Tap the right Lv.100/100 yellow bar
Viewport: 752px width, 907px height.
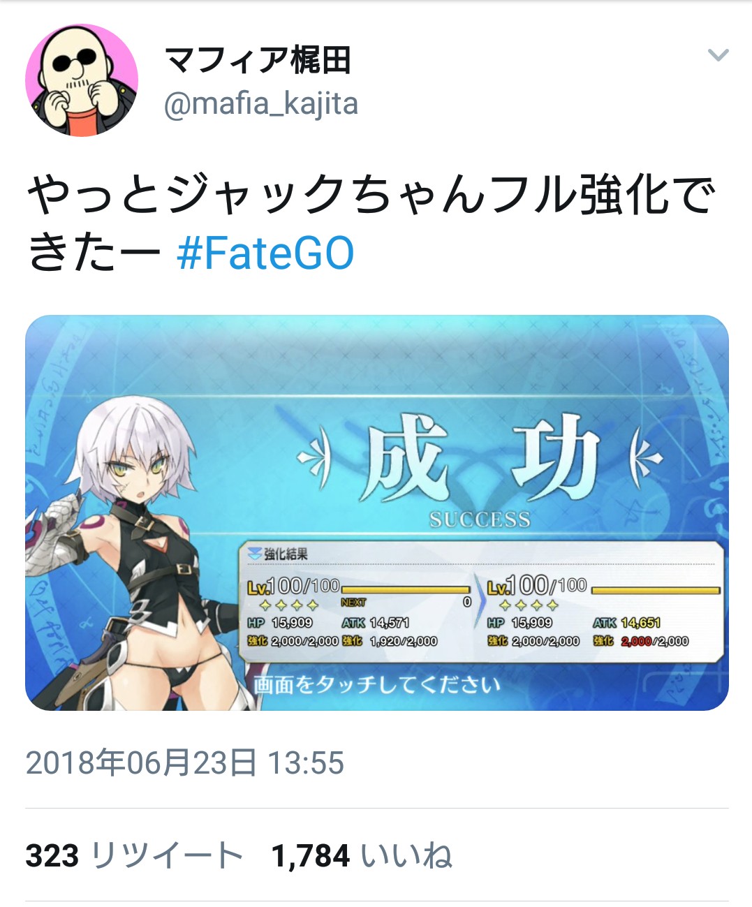click(x=656, y=591)
